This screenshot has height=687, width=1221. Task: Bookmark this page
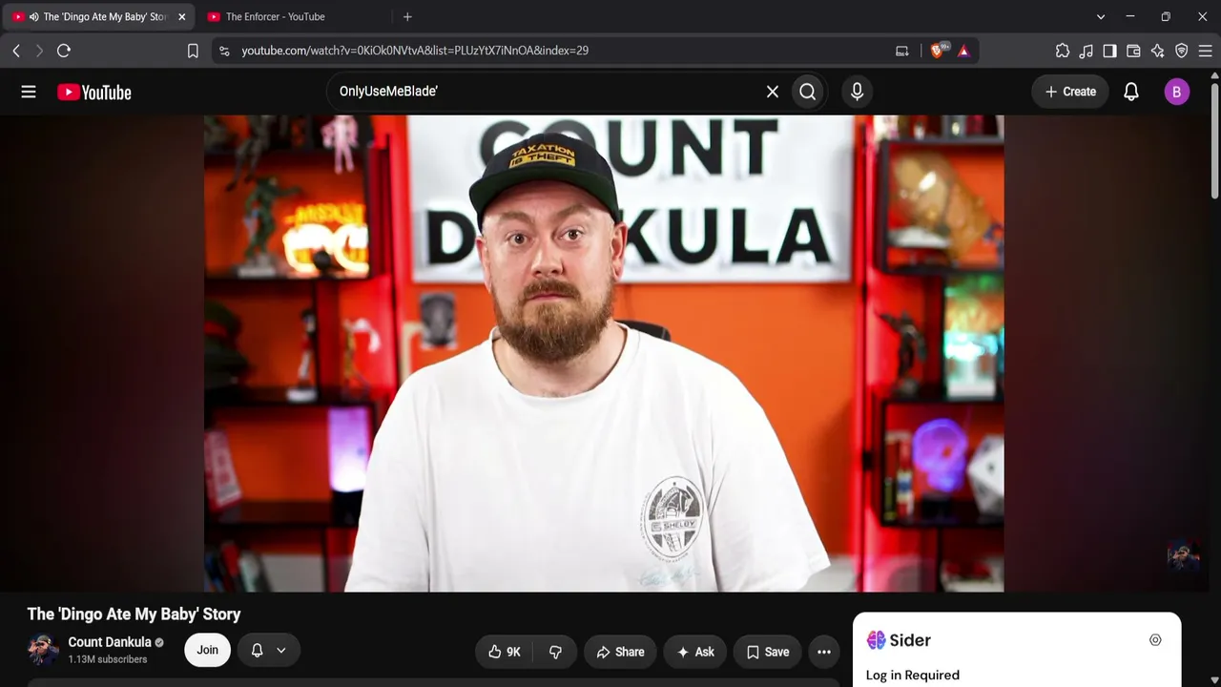[193, 51]
